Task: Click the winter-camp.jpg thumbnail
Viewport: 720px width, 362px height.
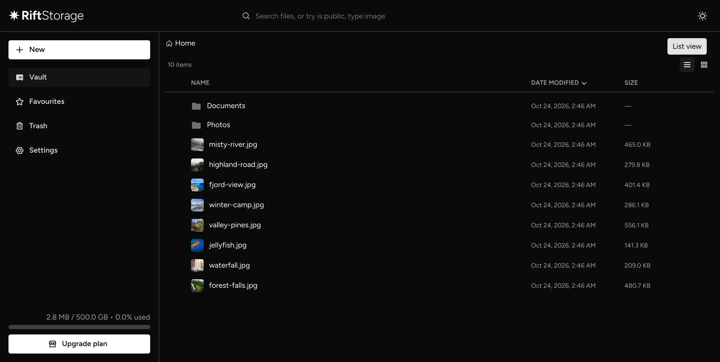Action: click(x=197, y=205)
